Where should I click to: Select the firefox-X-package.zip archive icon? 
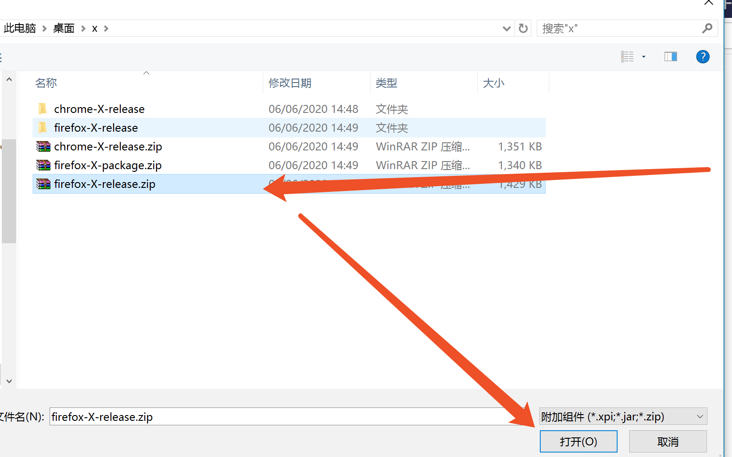click(x=43, y=165)
